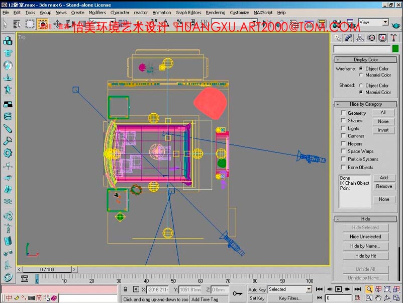Click Go to Start playback button
Image resolution: width=403 pixels, height=303 pixels.
click(x=319, y=289)
